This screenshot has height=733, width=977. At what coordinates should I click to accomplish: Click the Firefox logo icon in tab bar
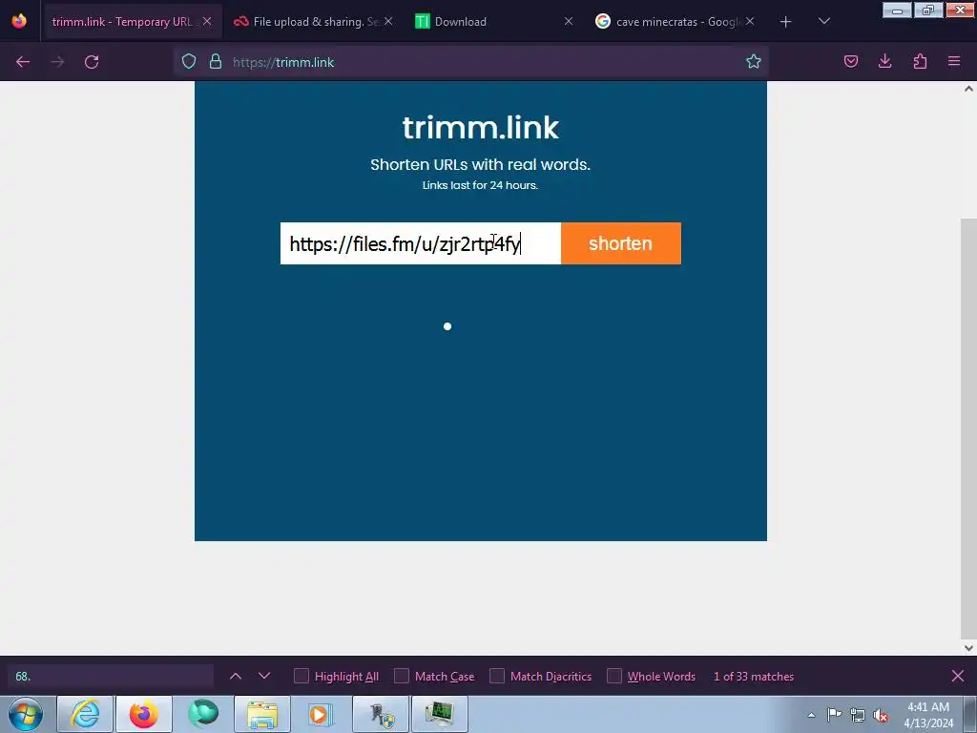(19, 21)
